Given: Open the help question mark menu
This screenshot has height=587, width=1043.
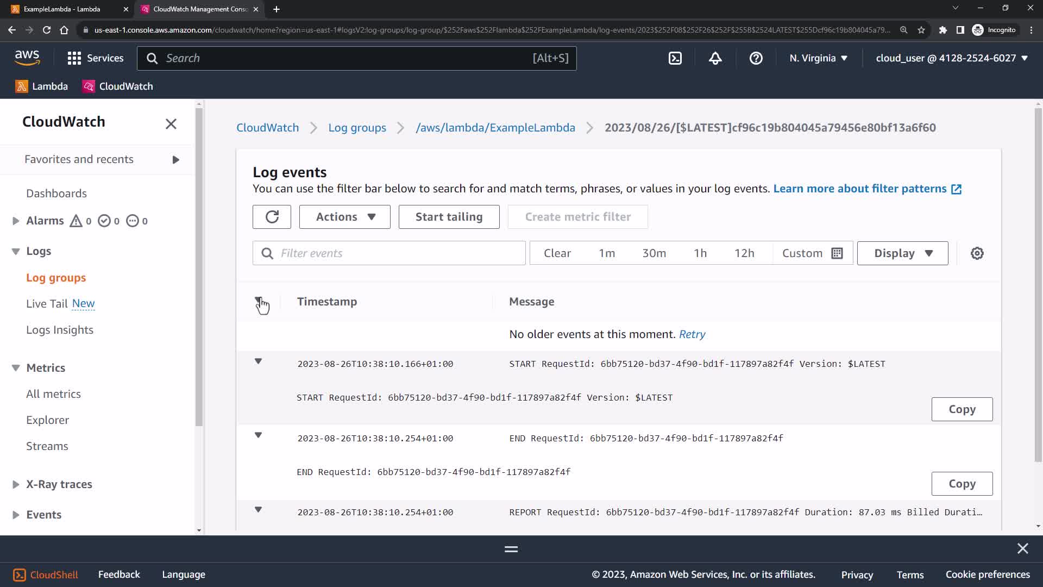Looking at the screenshot, I should click(756, 58).
